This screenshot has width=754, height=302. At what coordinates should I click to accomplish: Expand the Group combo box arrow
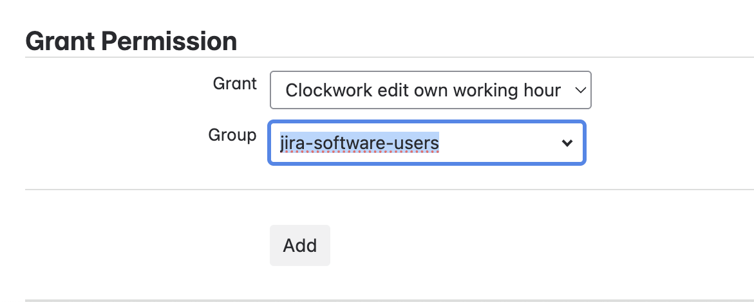click(x=567, y=143)
